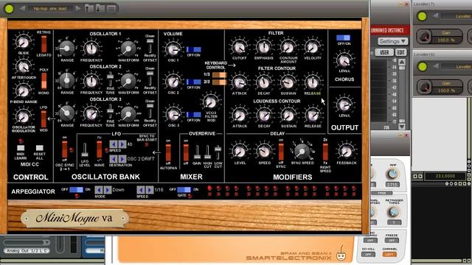Toggle the Retrig/Legato switch
Screen dimensions: 472x265
[x=44, y=44]
